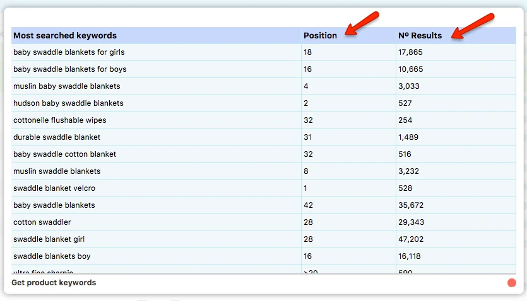
Task: Click position 2 in hudson baby row
Action: [306, 103]
